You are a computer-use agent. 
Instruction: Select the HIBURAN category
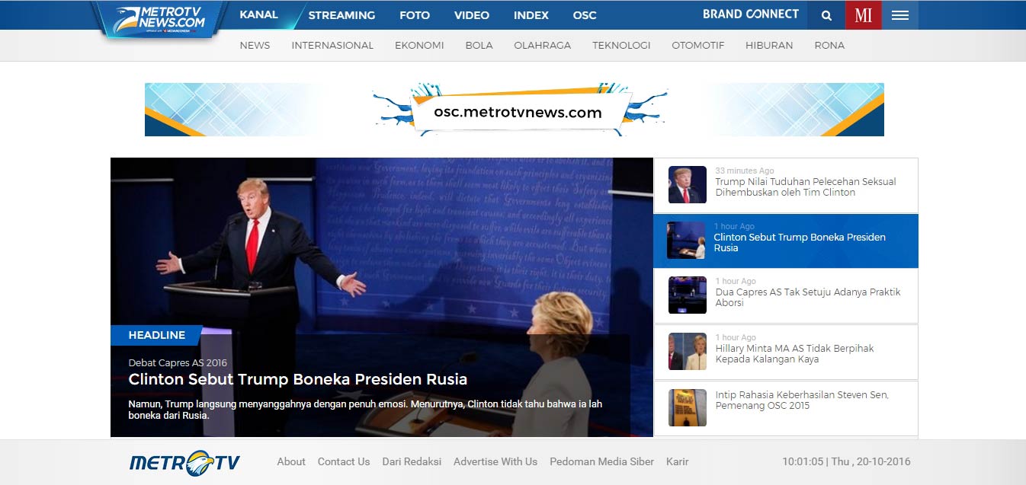coord(769,46)
